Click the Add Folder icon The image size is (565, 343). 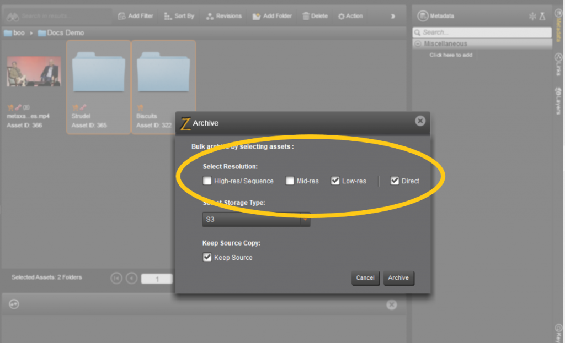tap(256, 16)
